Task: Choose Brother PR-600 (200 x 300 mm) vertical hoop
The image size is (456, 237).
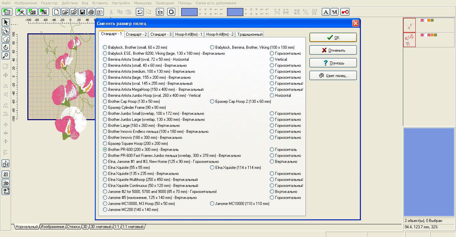Action: [141, 150]
